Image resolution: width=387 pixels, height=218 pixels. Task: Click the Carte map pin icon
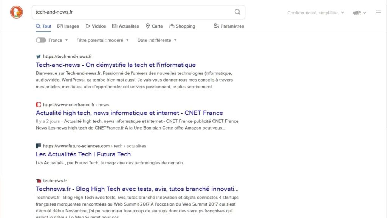pyautogui.click(x=148, y=26)
